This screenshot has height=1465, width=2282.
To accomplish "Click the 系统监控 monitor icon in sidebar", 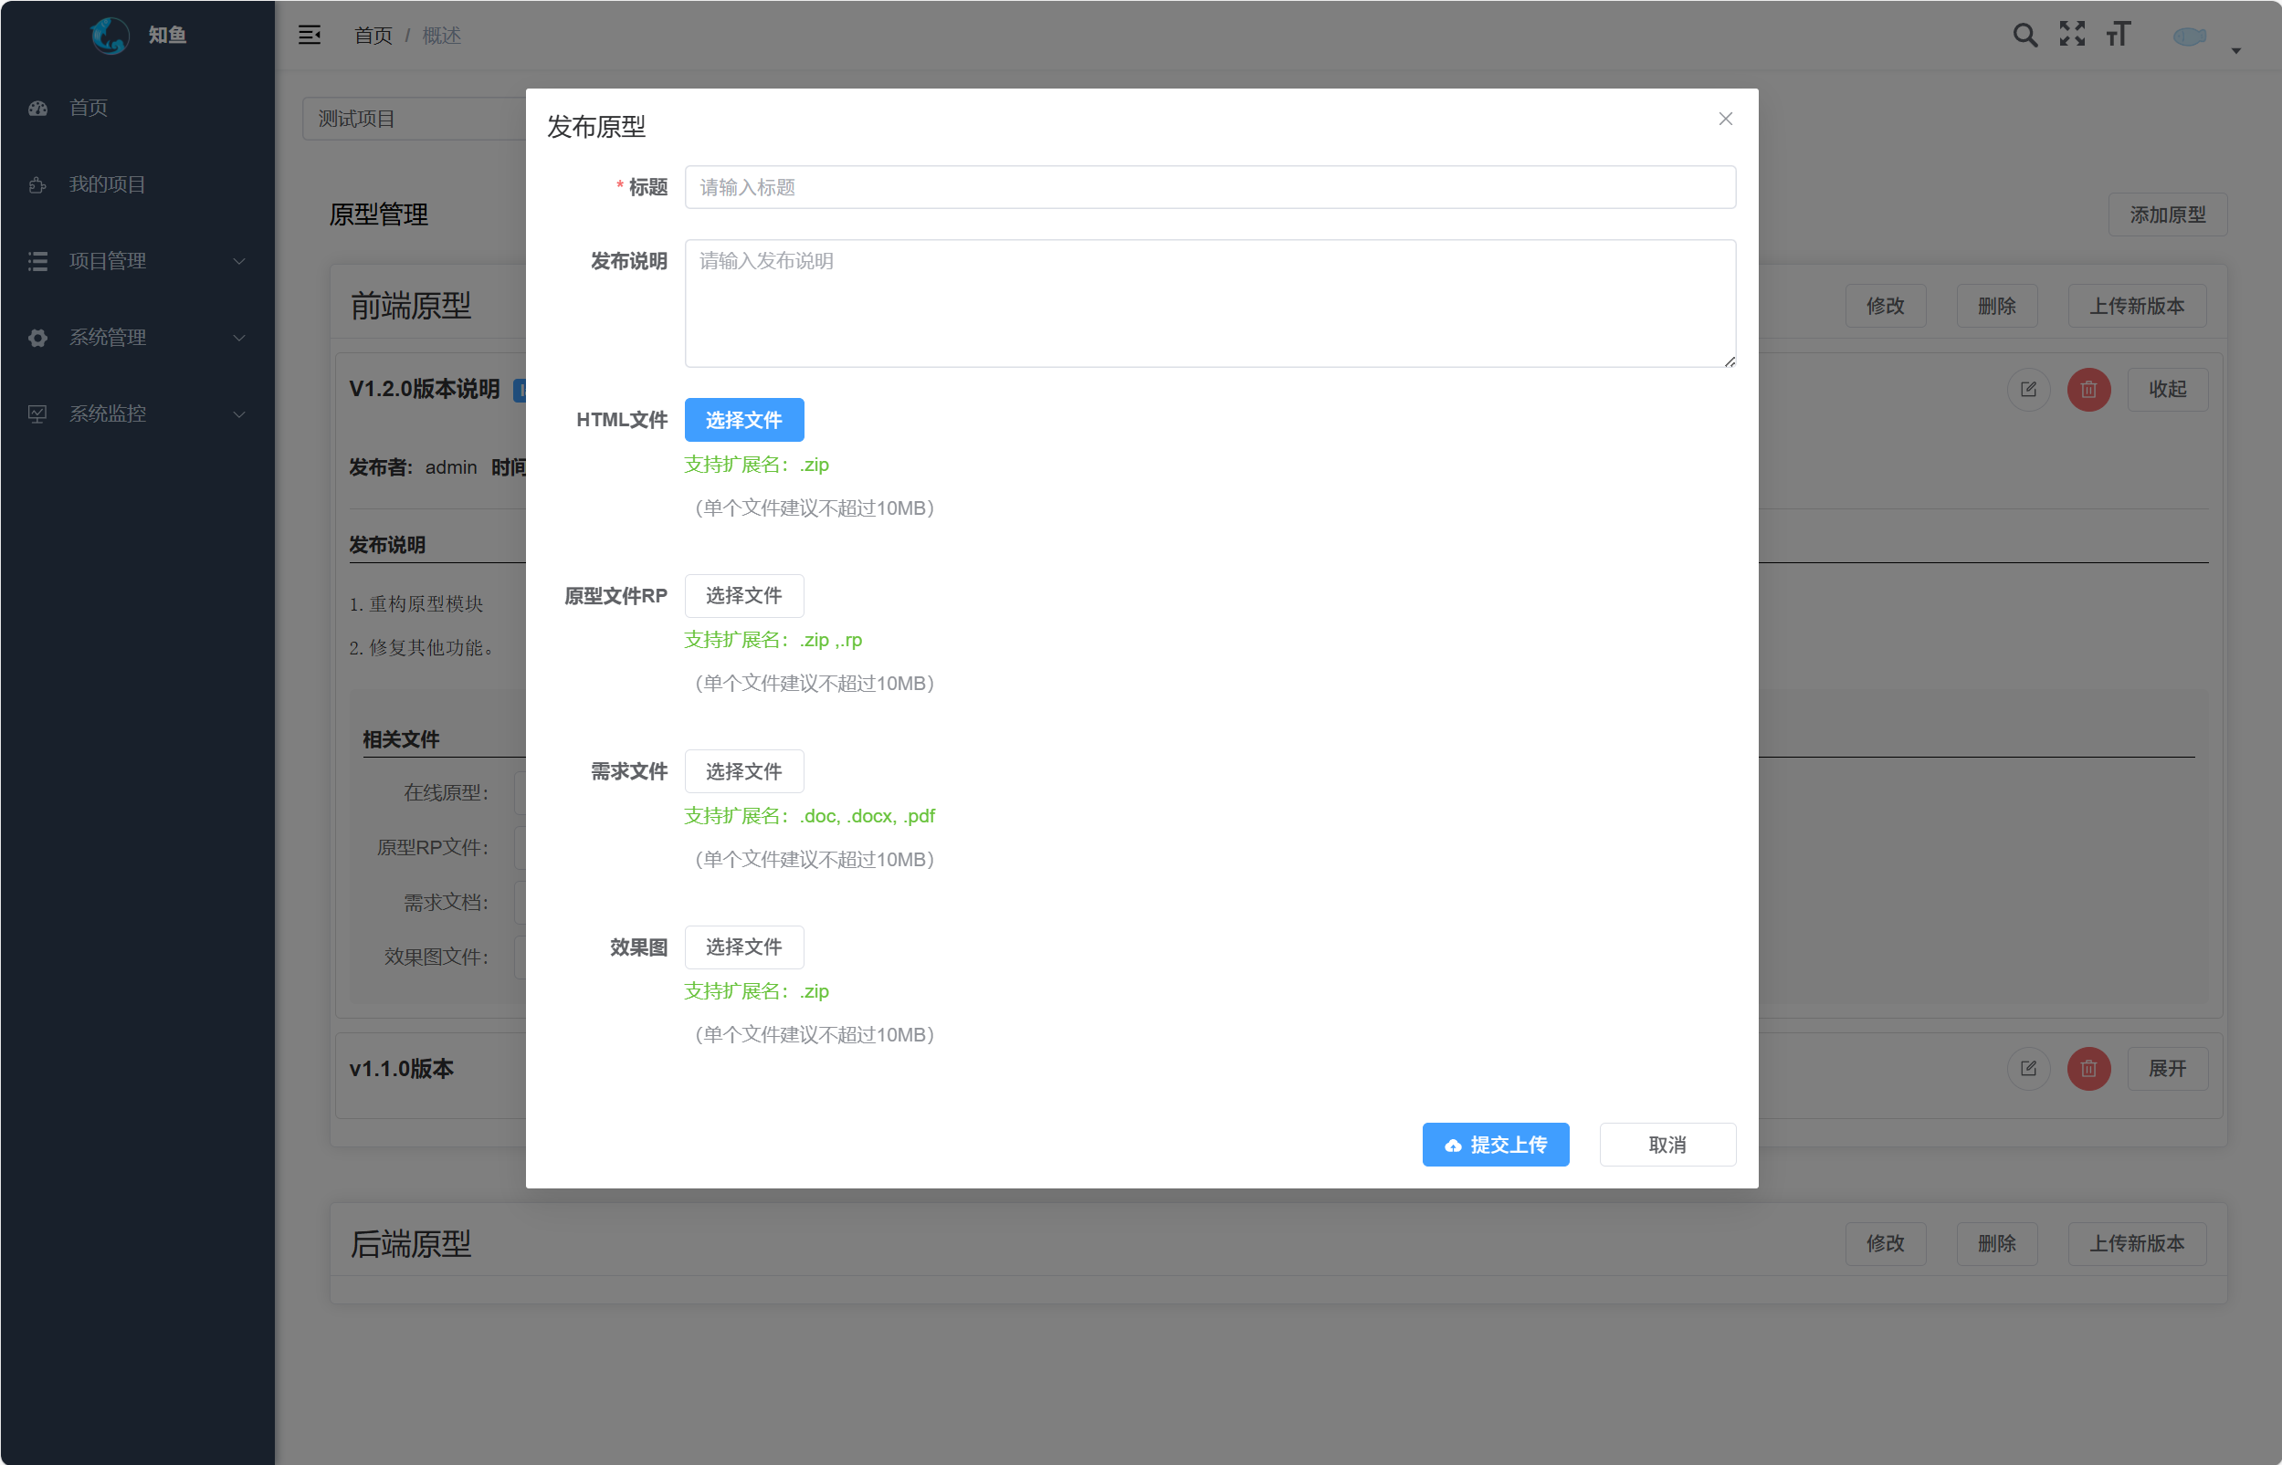I will (38, 413).
